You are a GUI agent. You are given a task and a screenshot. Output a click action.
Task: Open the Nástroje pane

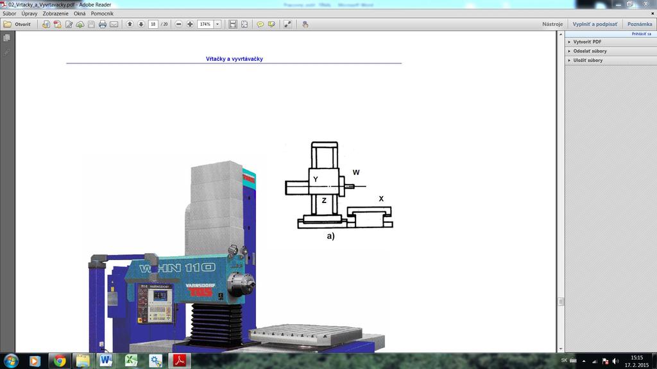(x=552, y=24)
